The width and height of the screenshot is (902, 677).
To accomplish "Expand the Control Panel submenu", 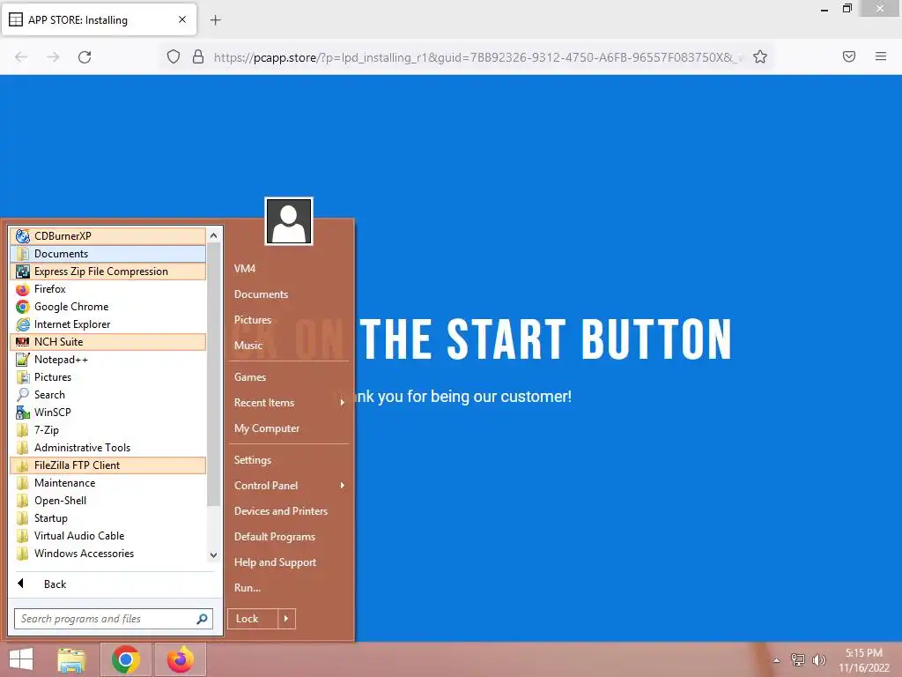I will (x=289, y=486).
